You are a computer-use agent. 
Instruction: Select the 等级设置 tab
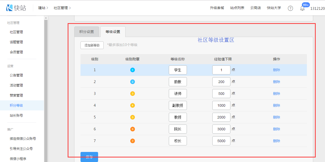(x=113, y=32)
